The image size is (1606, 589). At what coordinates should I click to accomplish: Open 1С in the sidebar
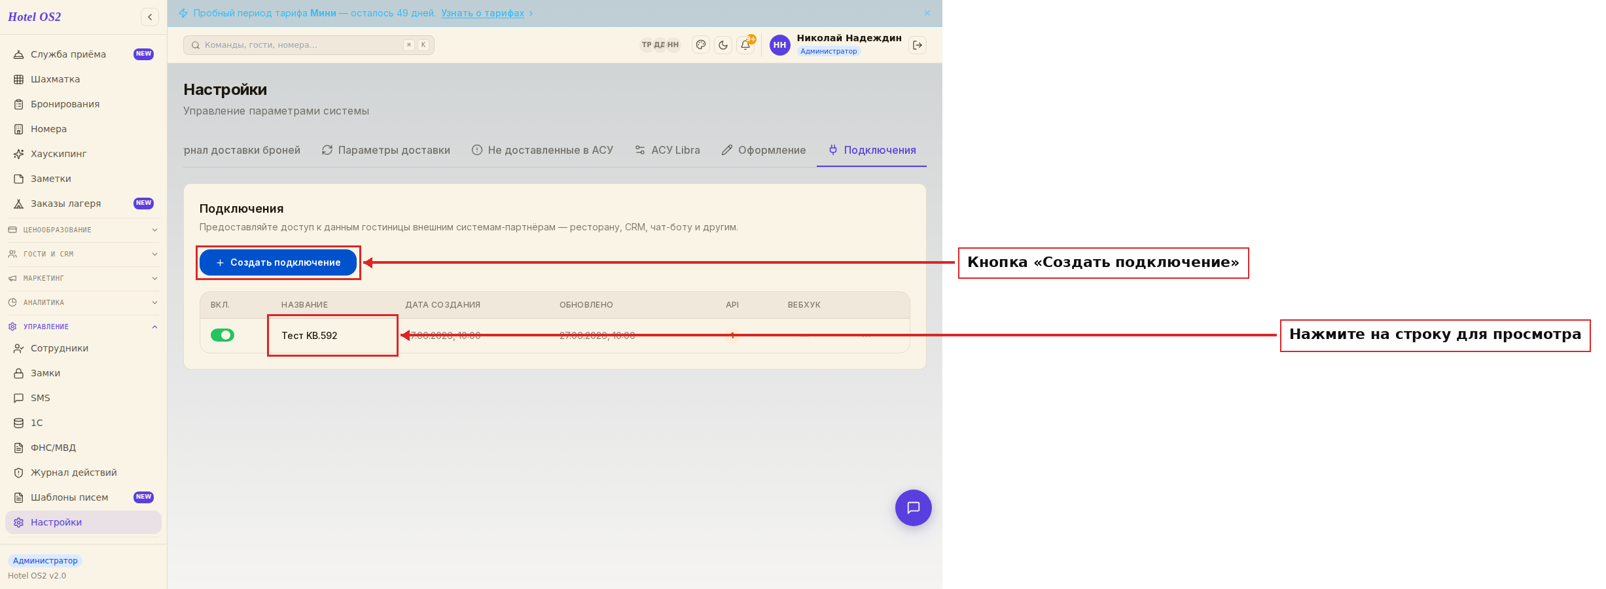(83, 423)
